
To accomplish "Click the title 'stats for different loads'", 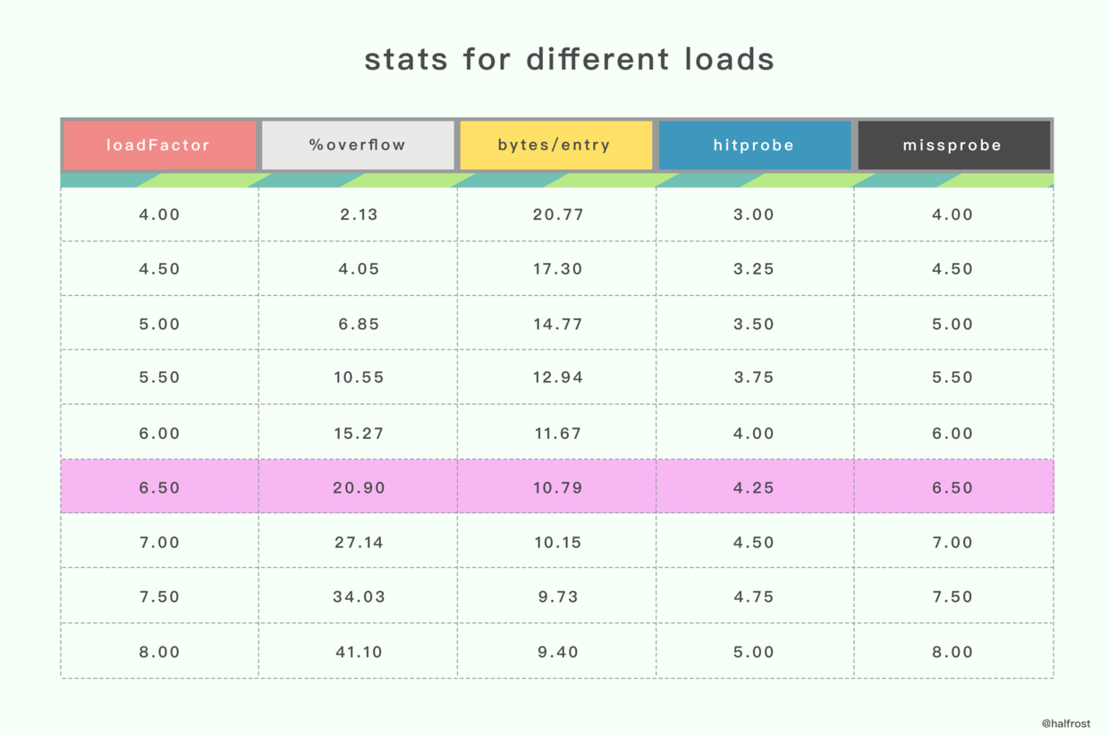I will coord(569,59).
